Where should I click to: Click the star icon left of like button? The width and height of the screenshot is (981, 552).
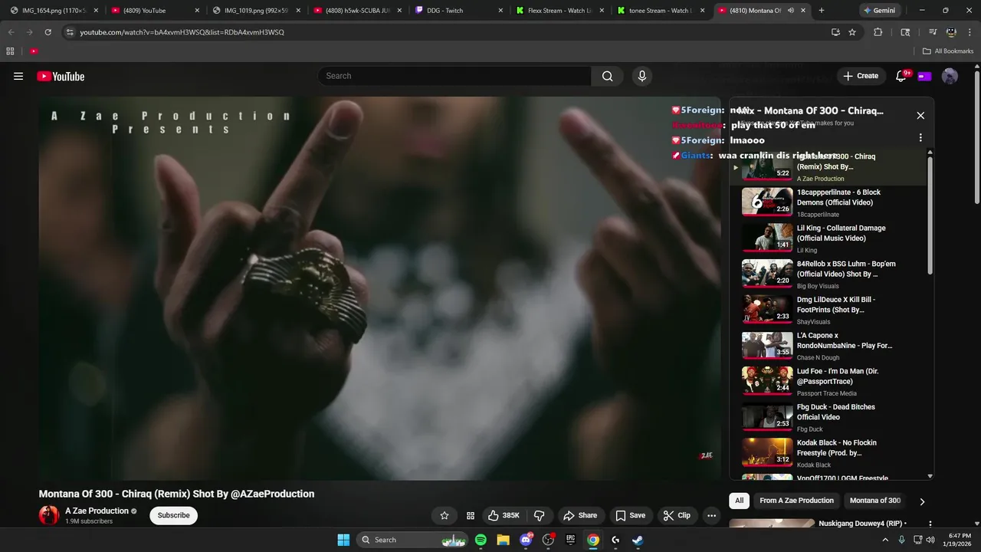tap(445, 515)
